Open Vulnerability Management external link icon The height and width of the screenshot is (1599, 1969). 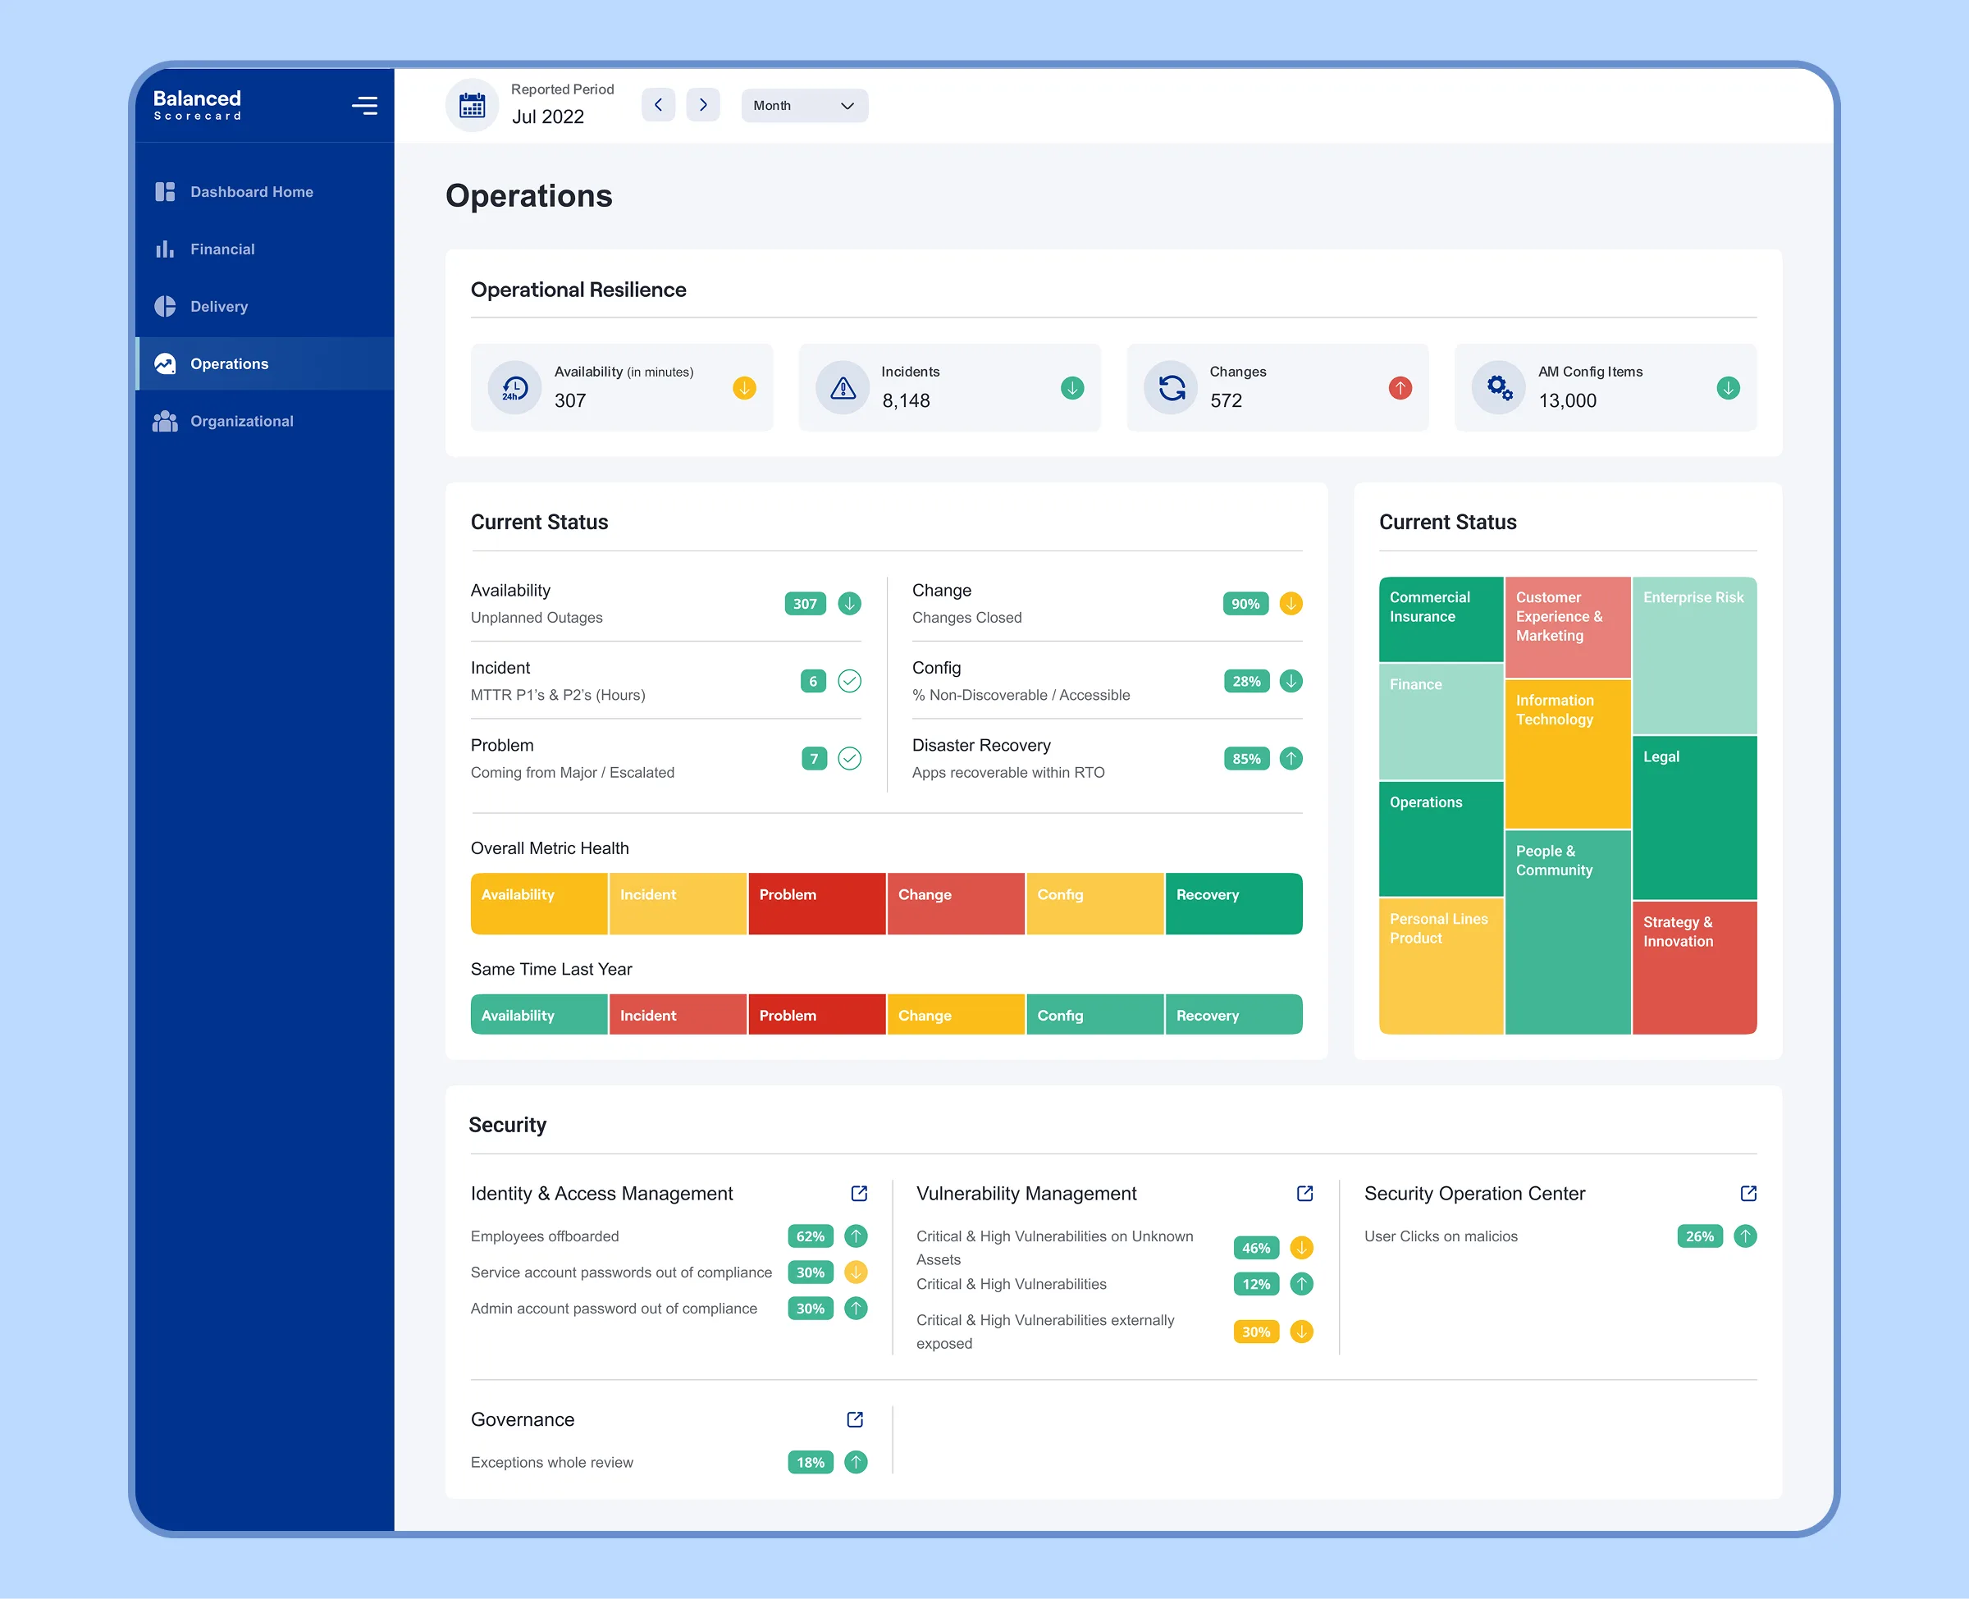1305,1194
